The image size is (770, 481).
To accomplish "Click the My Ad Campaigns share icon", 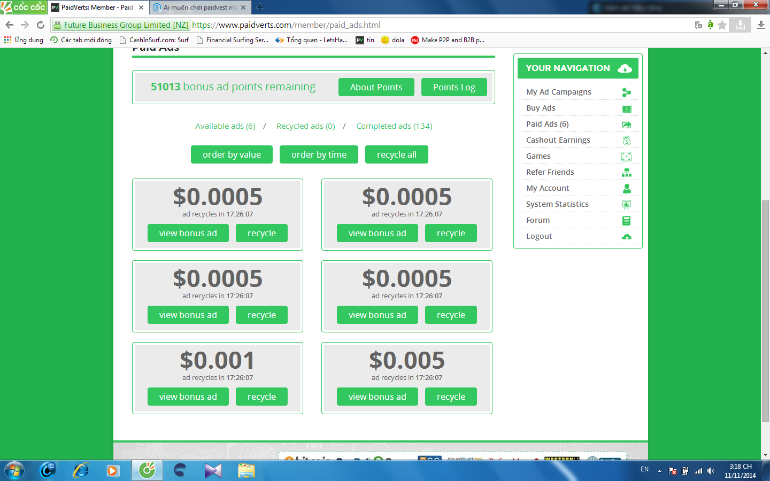I will (x=627, y=92).
